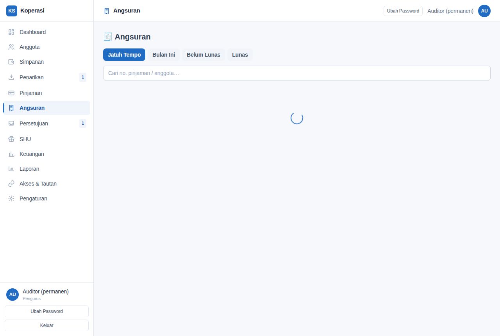The image size is (500, 336).
Task: Select the Belum Lunas tab
Action: tap(204, 55)
